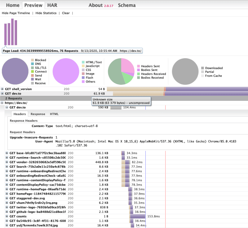Click Hide Page Timeline link
The height and width of the screenshot is (228, 248).
point(16,13)
